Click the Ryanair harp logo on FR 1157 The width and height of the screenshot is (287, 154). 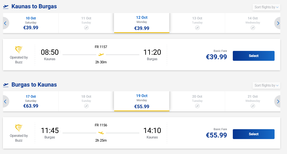pos(19,50)
